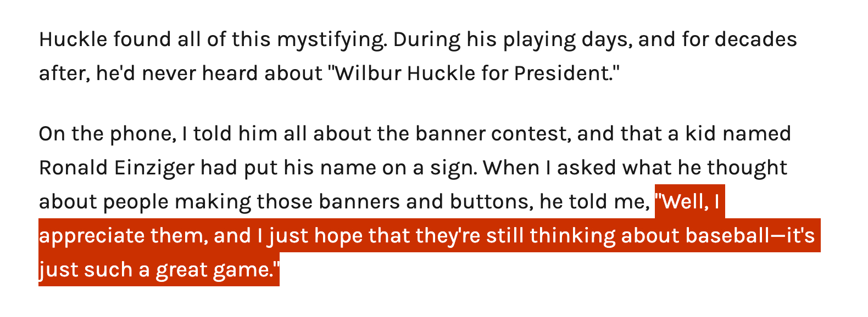
Task: Click the highlighted quote starting "Well, I"
Action: pyautogui.click(x=690, y=202)
